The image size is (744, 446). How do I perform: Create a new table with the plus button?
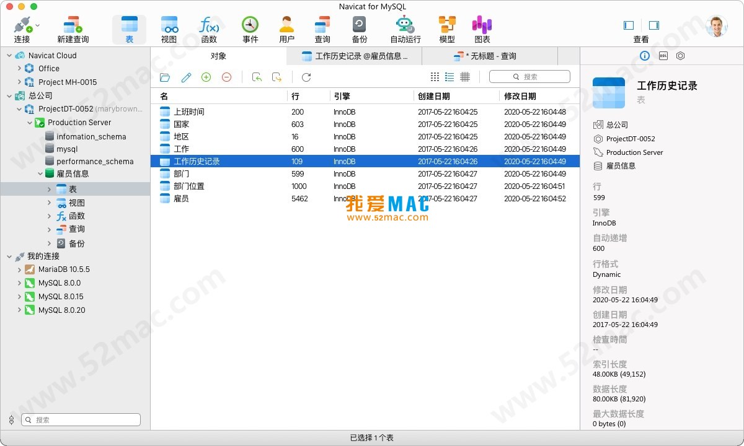[205, 77]
